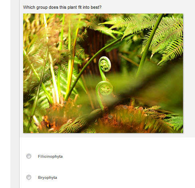Select the Filicinophyta radio button
This screenshot has width=195, height=188.
29,156
